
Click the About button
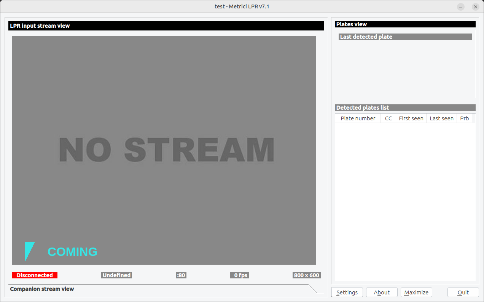point(382,292)
